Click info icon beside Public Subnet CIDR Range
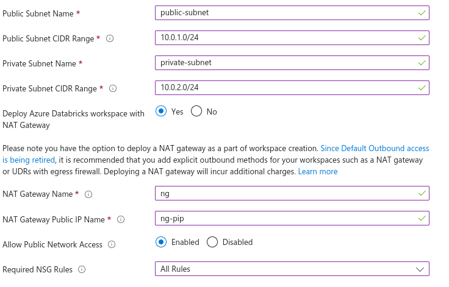Screen dimensions: 449x287 tap(110, 38)
